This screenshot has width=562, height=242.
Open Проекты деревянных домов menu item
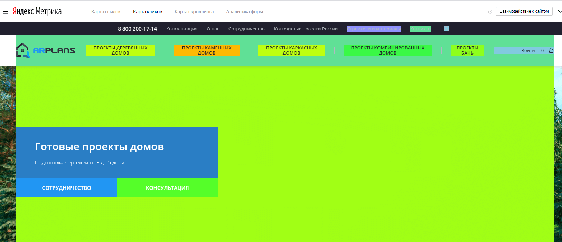(x=120, y=50)
